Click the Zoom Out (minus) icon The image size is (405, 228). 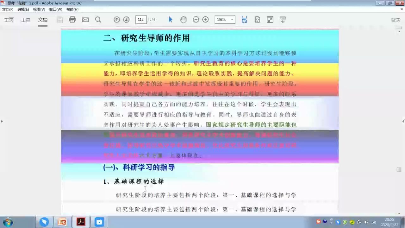point(196,20)
